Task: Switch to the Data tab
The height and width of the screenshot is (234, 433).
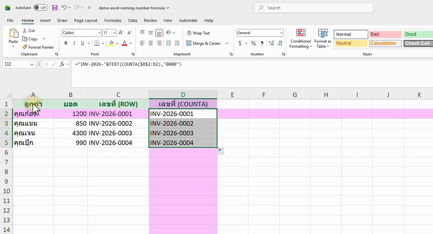Action: [132, 20]
